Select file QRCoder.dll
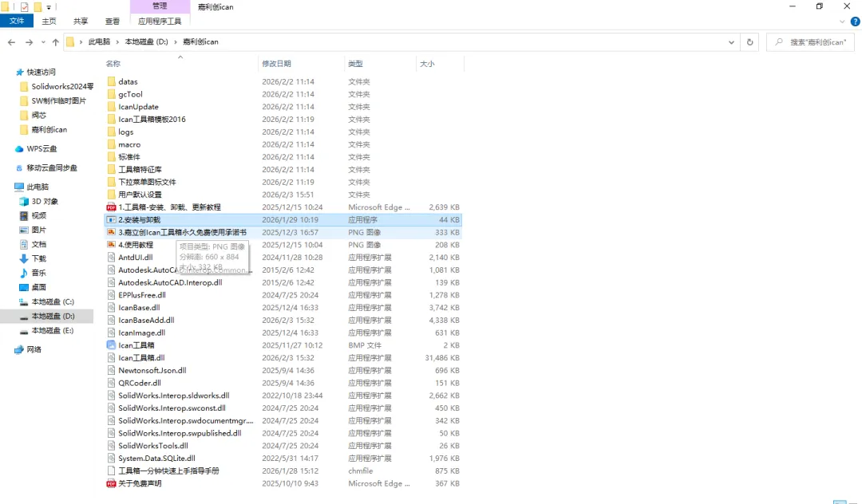 pyautogui.click(x=140, y=384)
